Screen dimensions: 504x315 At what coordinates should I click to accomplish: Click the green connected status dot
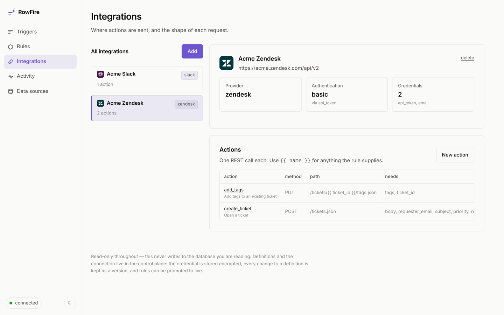coord(11,303)
